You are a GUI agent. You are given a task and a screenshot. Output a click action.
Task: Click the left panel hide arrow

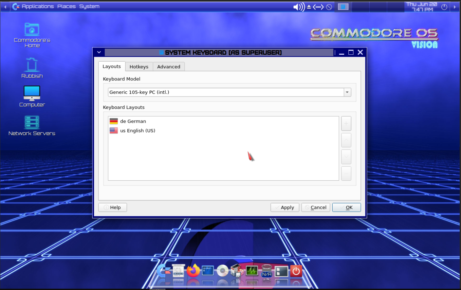pyautogui.click(x=5, y=7)
